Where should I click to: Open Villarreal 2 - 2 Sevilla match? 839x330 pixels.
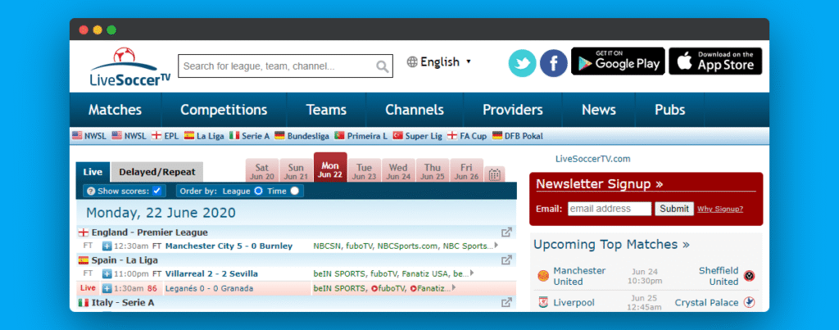pyautogui.click(x=211, y=273)
